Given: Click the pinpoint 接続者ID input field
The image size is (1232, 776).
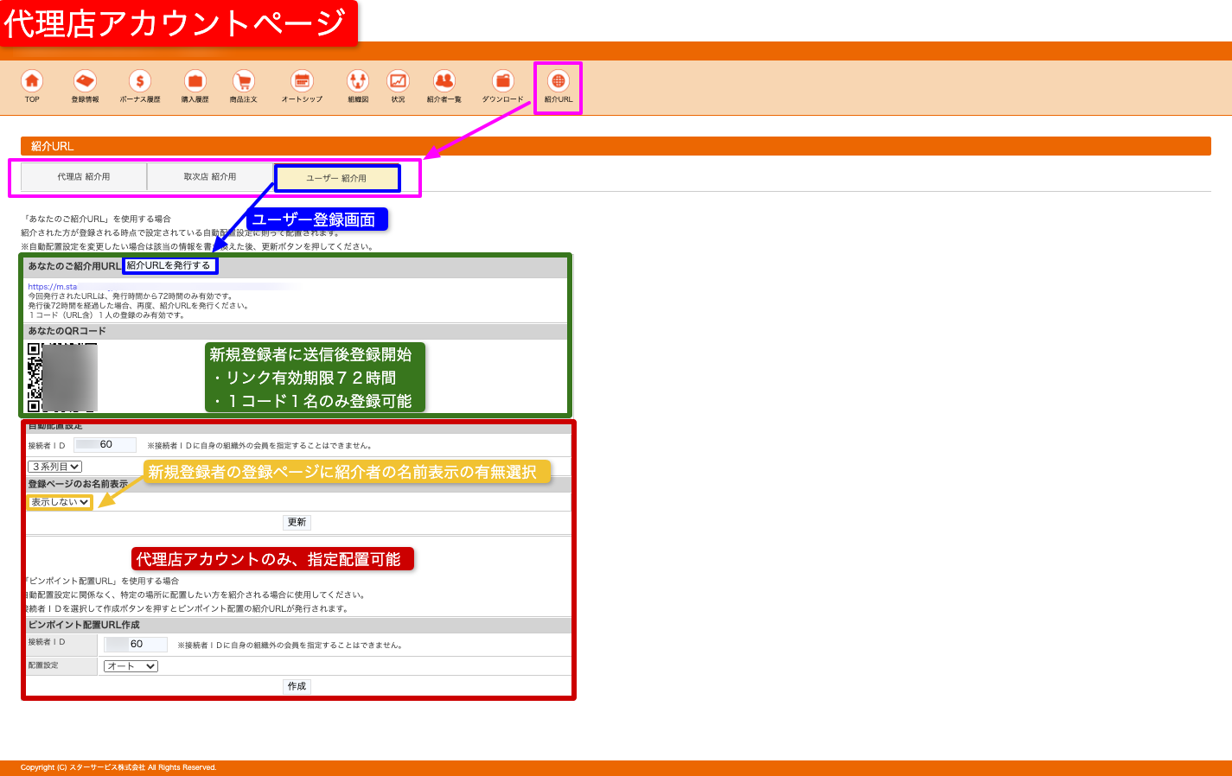Looking at the screenshot, I should pyautogui.click(x=136, y=645).
